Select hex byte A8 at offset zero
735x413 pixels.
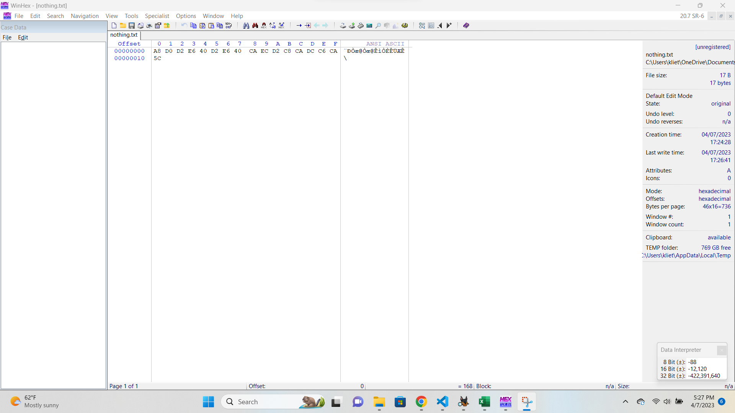(157, 51)
